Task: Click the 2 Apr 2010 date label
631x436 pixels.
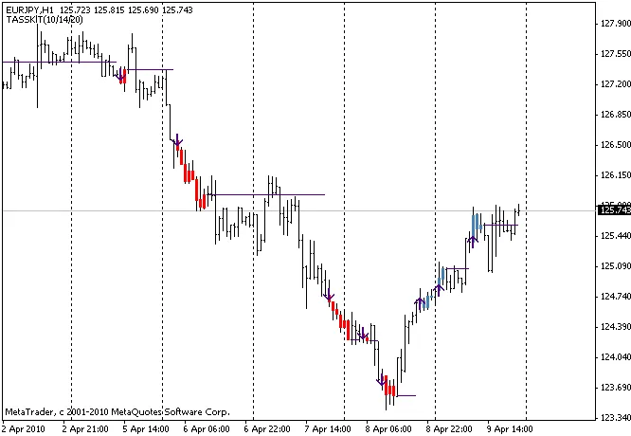Action: [x=21, y=428]
